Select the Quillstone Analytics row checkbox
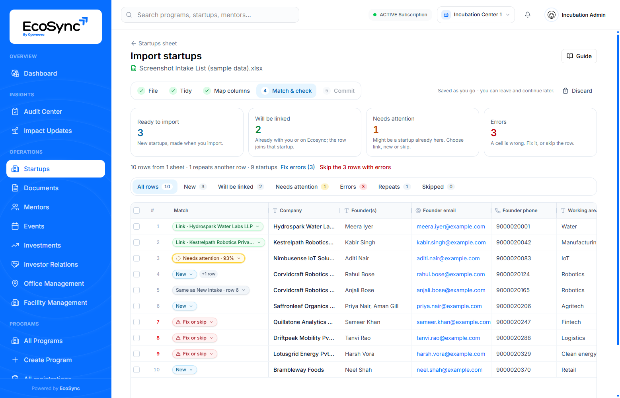Screen dimensions: 620x398 (x=136, y=322)
